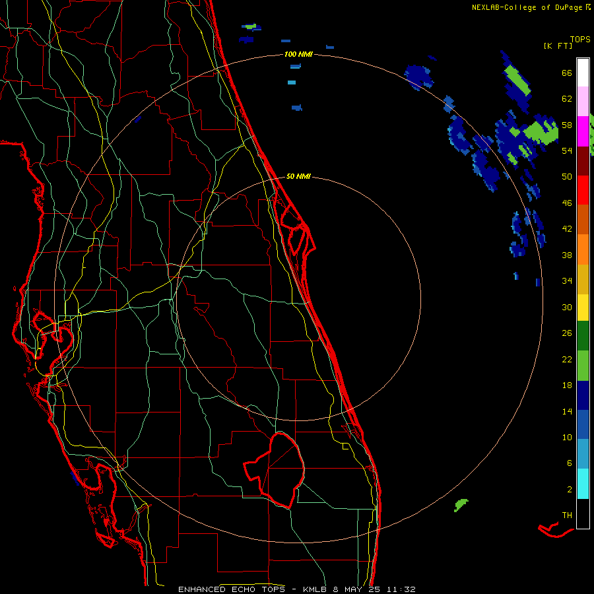Click the 54 value on the scale
This screenshot has height=594, width=594.
567,150
